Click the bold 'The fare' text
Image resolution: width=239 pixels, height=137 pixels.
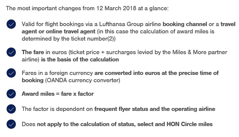point(33,52)
